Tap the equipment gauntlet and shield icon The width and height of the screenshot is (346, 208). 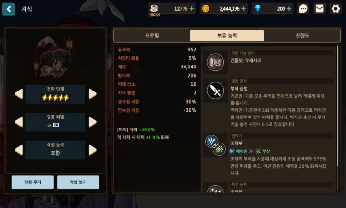pos(215,62)
